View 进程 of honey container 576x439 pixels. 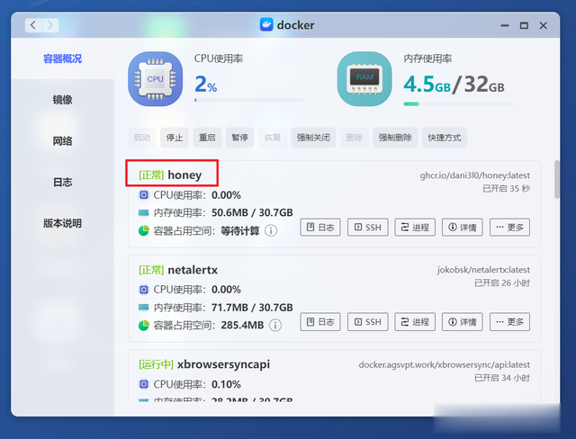pos(415,228)
